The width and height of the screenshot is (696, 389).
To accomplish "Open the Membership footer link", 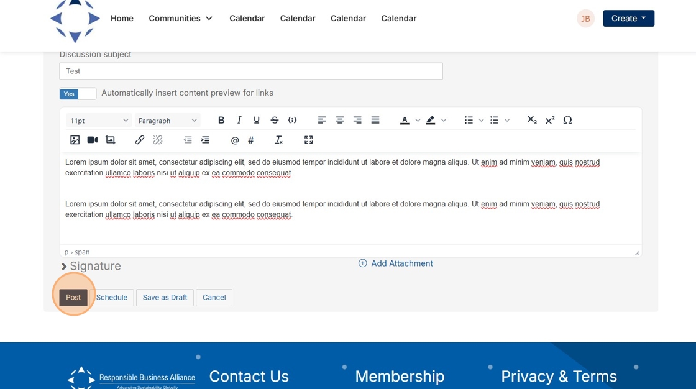I will pos(400,377).
